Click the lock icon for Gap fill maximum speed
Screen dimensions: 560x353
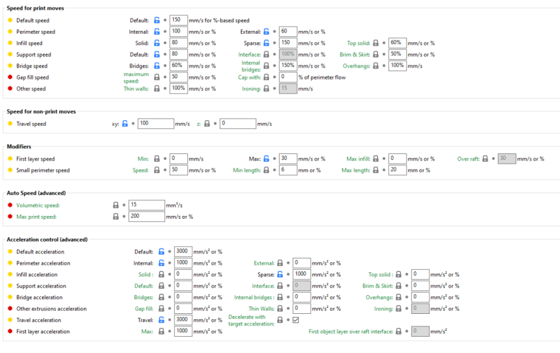157,77
